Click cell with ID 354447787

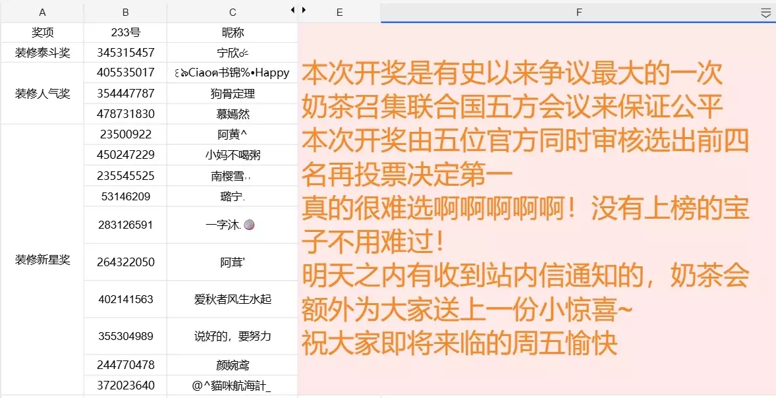tap(125, 94)
